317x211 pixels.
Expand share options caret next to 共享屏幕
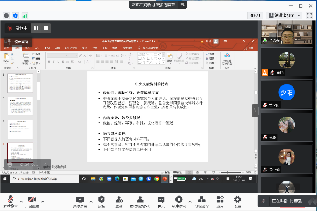coord(91,201)
